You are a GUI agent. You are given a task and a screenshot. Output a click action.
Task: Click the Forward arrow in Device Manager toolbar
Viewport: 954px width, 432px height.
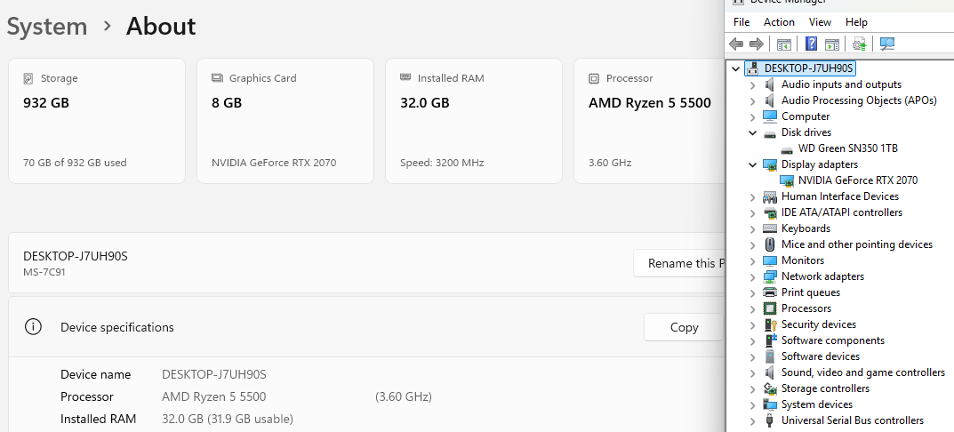[757, 44]
